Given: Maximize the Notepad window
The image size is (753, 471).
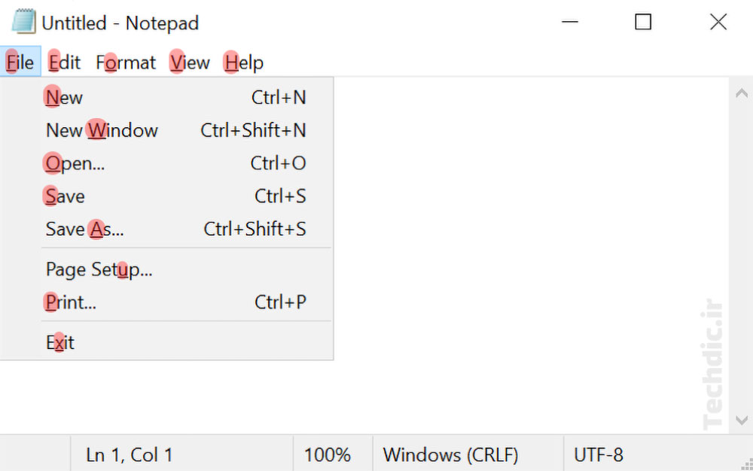Looking at the screenshot, I should click(x=643, y=23).
